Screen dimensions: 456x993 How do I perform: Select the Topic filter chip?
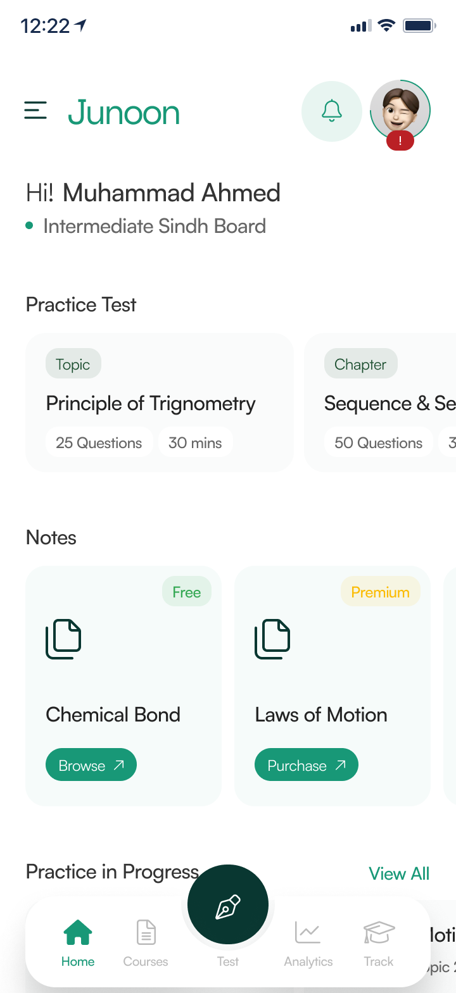(x=73, y=363)
